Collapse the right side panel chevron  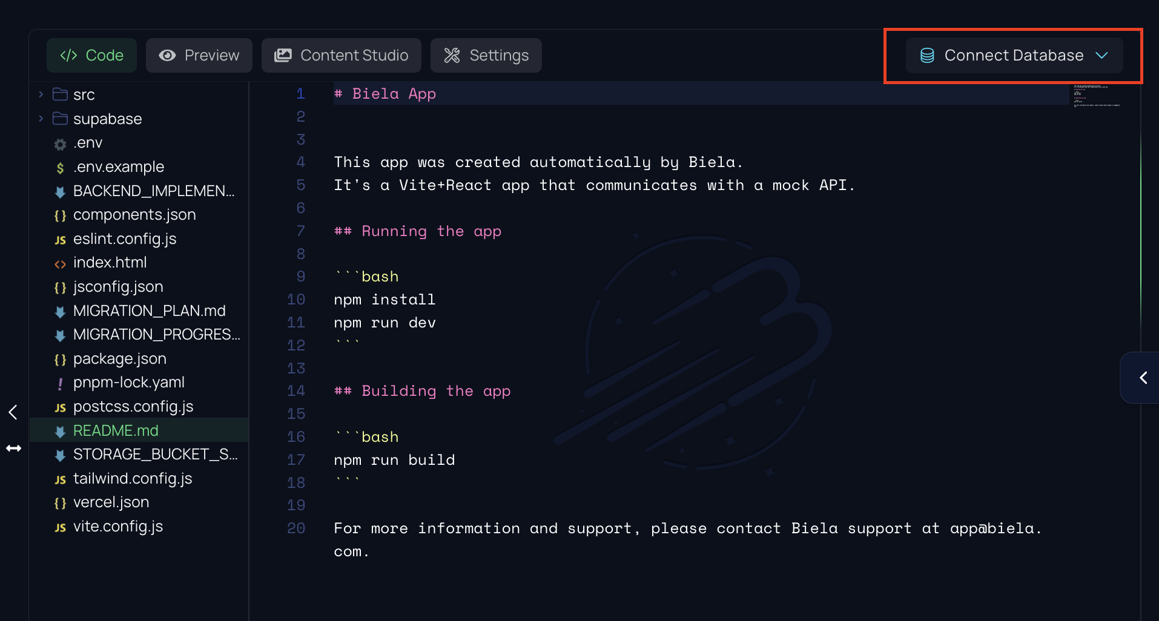(1143, 378)
